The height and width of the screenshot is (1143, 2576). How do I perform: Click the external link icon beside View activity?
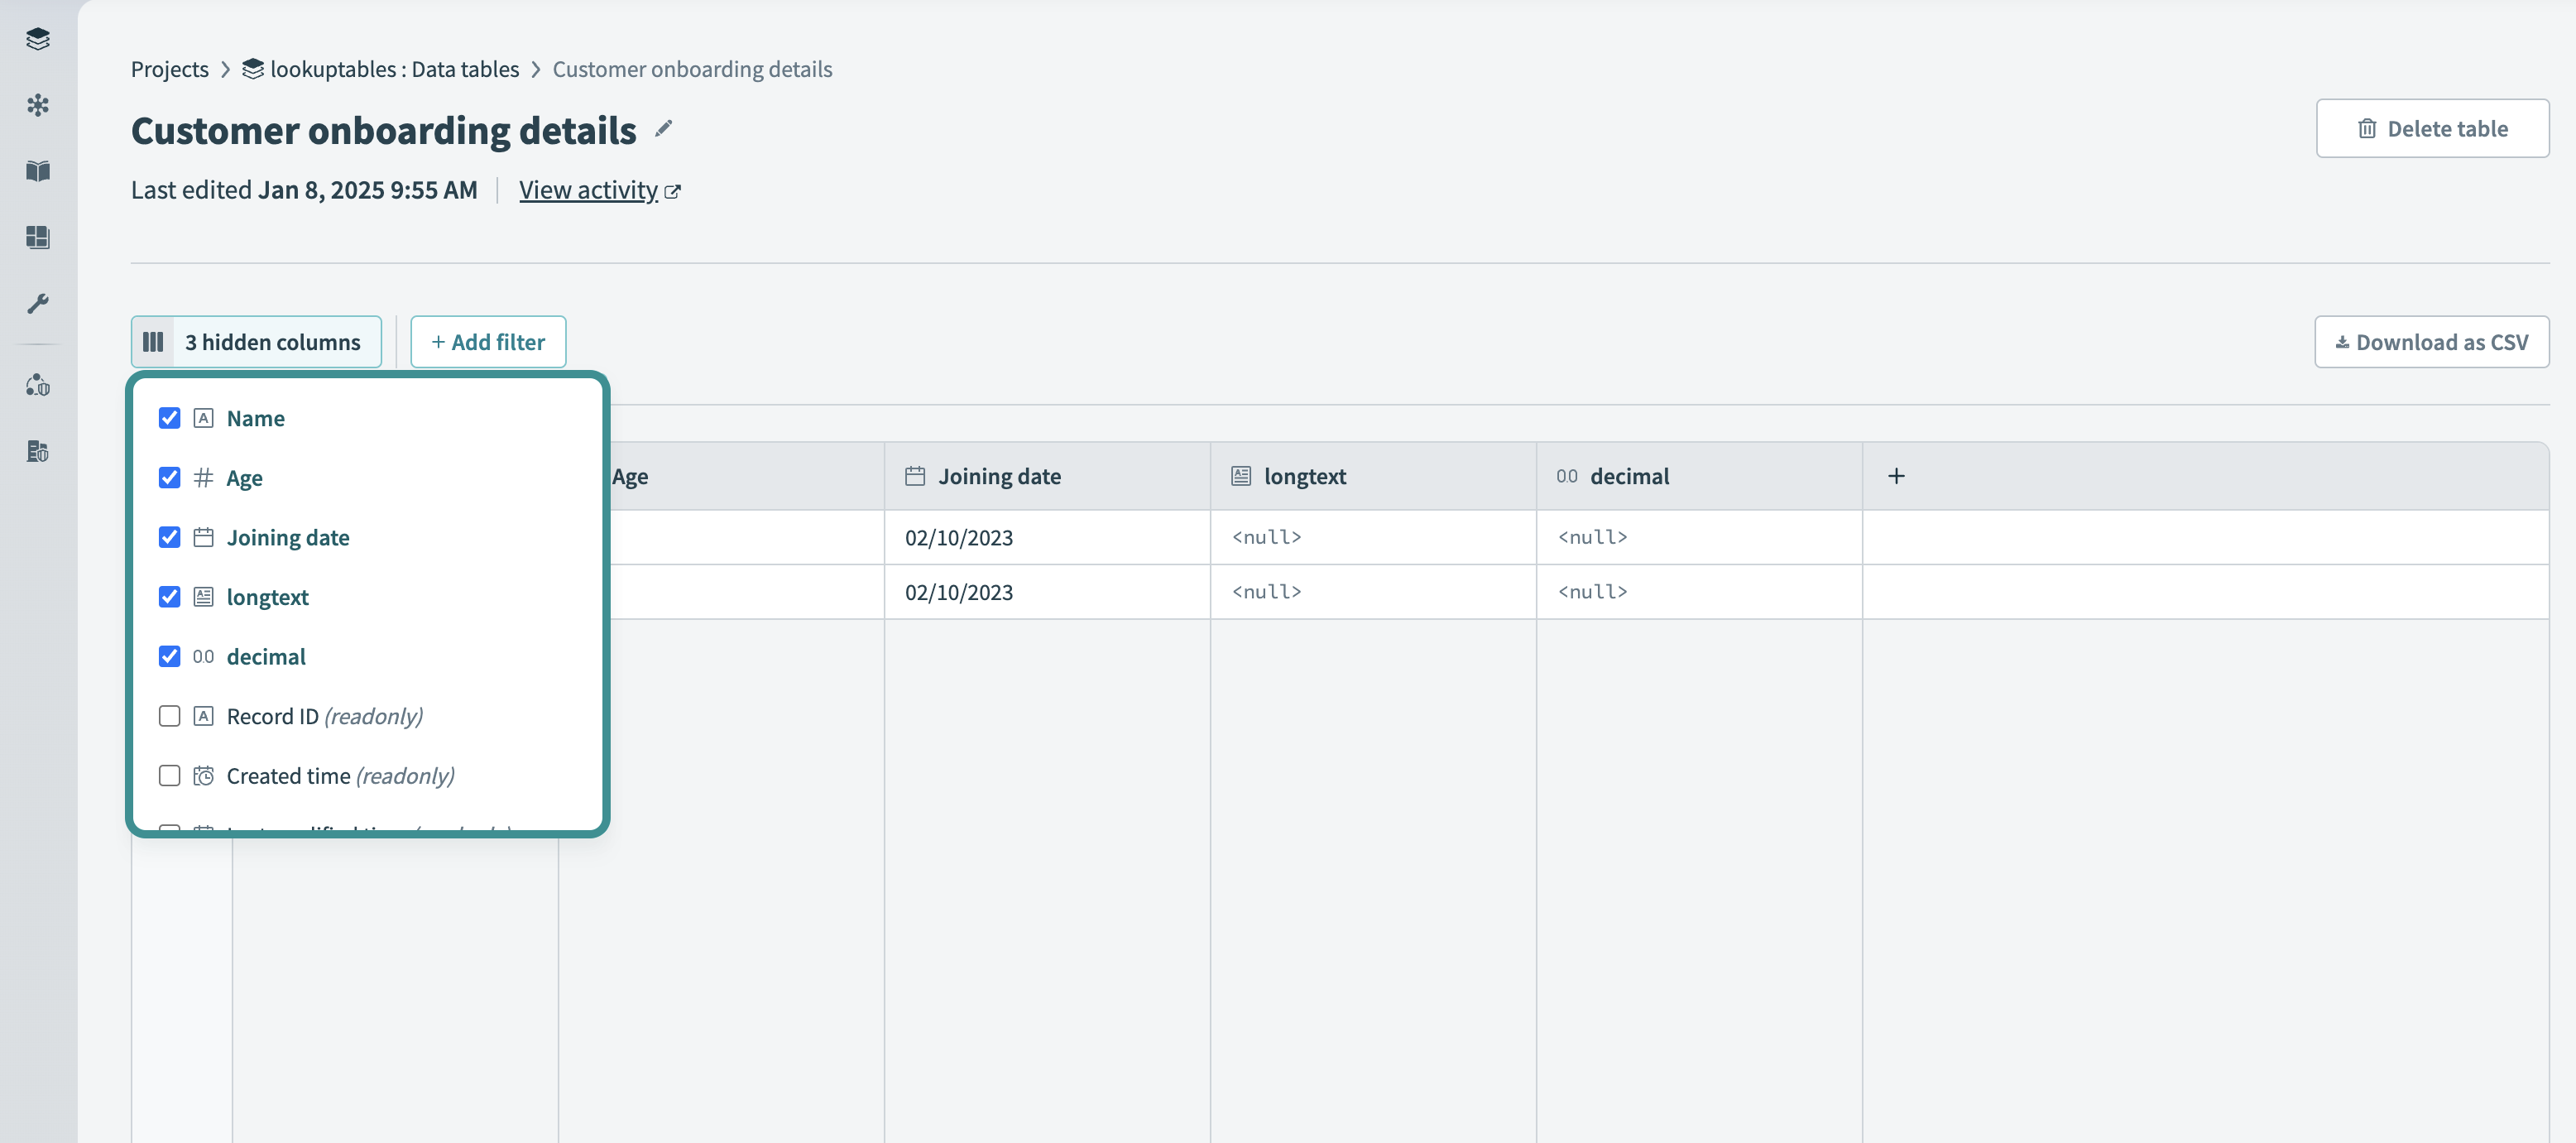[x=673, y=192]
